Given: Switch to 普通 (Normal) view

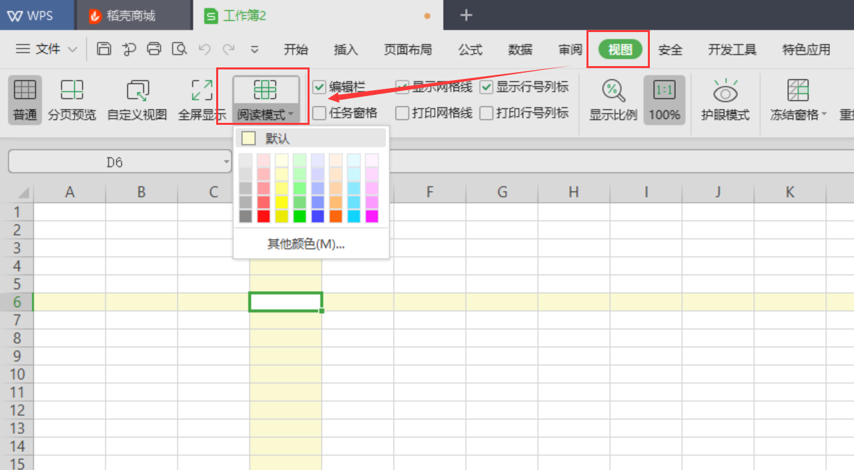Looking at the screenshot, I should (24, 99).
